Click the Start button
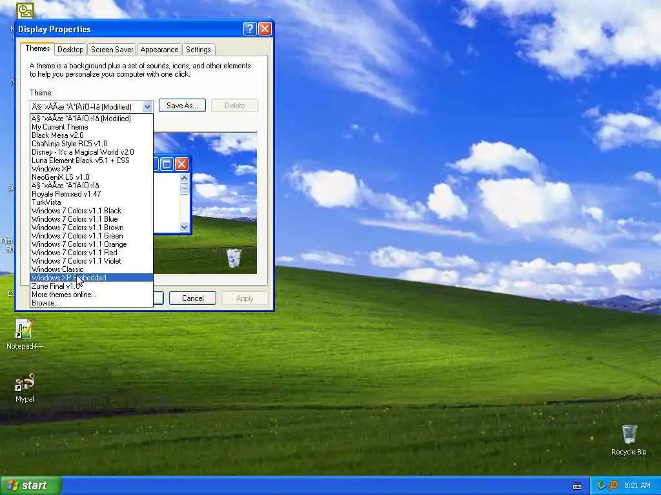Image resolution: width=661 pixels, height=495 pixels. coord(31,485)
